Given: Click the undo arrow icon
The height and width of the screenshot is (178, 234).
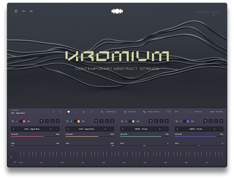Looking at the screenshot, I should coord(24,11).
